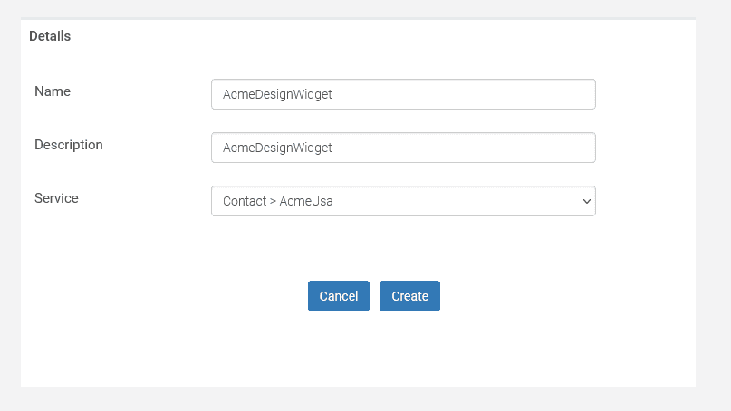Focus the Description input field
Viewport: 731px width, 411px height.
click(403, 148)
